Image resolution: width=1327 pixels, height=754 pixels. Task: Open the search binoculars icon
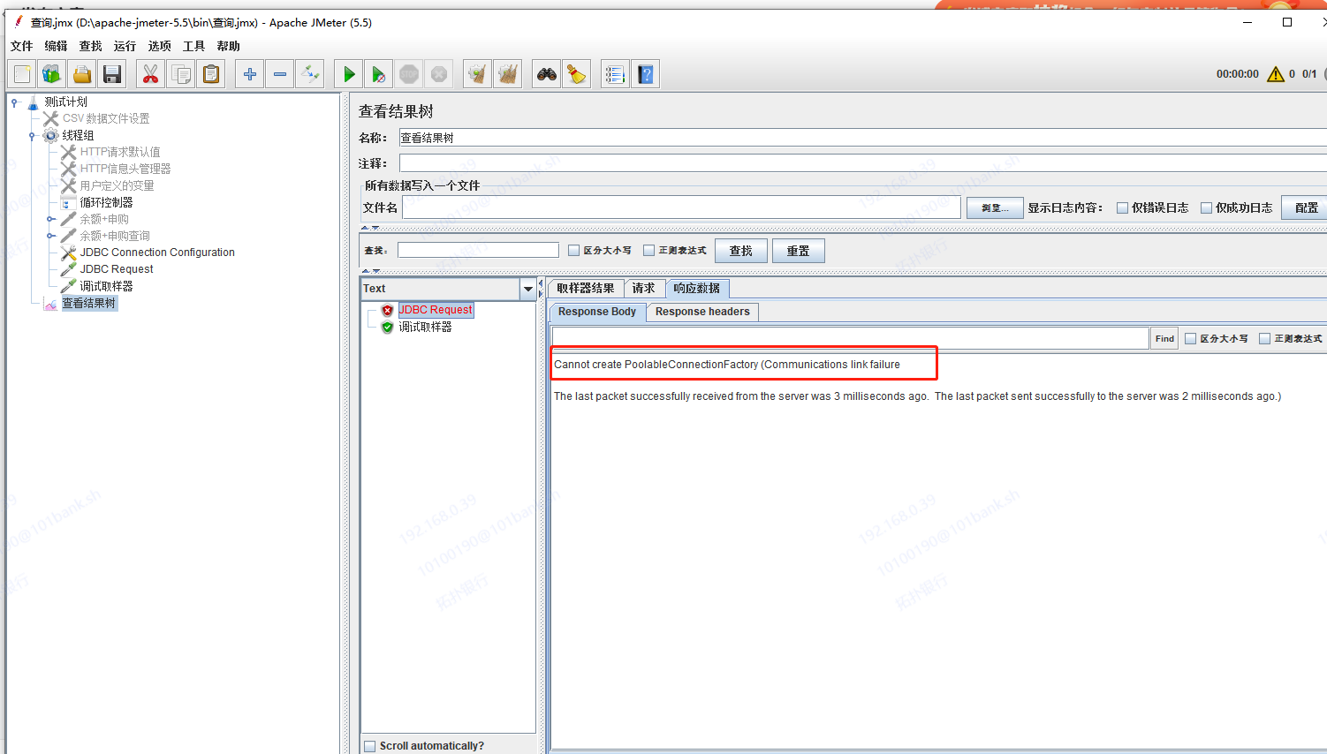point(545,73)
